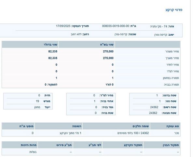Click the 'שכונה' value קדימה-צורן
Viewport: 193px width, 157px height.
121,34
